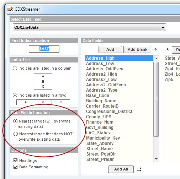Select Street_Name in the fields list

click(119, 149)
